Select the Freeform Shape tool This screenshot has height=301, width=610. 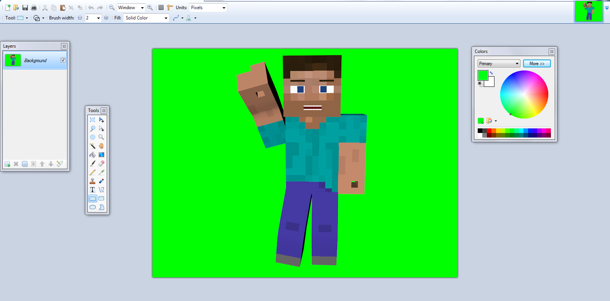tap(101, 207)
